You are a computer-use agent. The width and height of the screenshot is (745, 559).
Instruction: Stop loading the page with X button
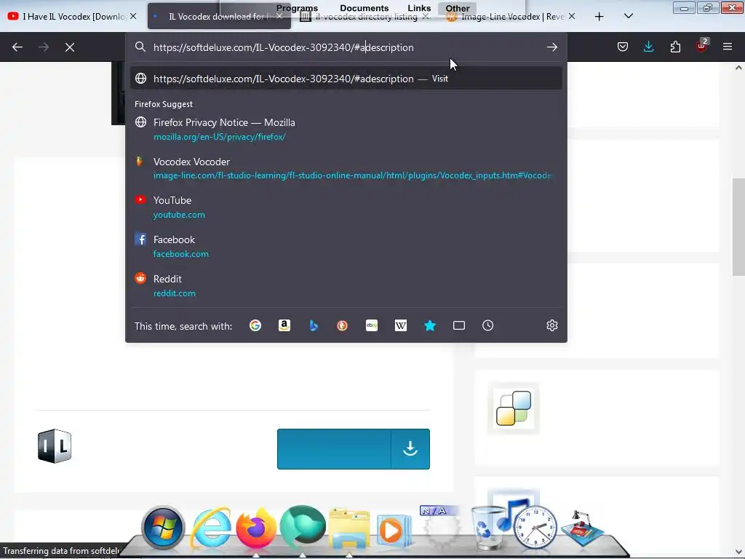tap(70, 47)
